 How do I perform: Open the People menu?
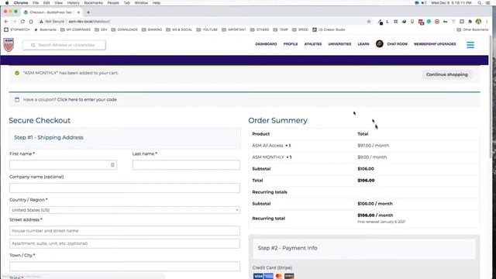(113, 3)
